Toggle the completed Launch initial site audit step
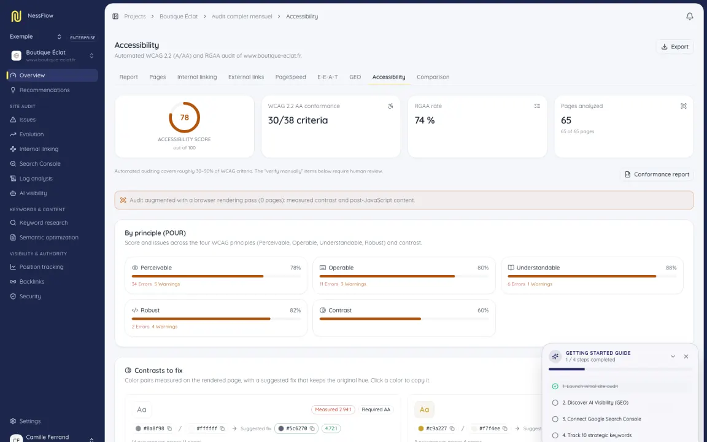 [x=555, y=387]
